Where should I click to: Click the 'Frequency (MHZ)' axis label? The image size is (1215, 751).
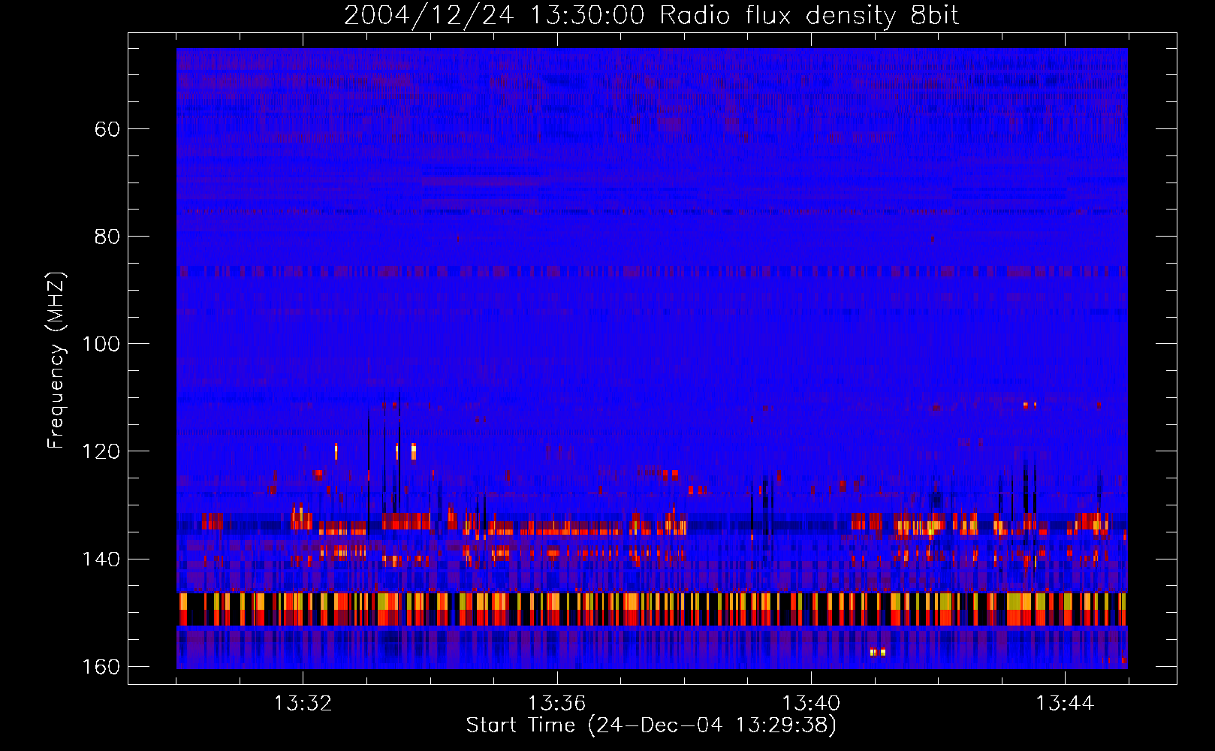point(56,360)
